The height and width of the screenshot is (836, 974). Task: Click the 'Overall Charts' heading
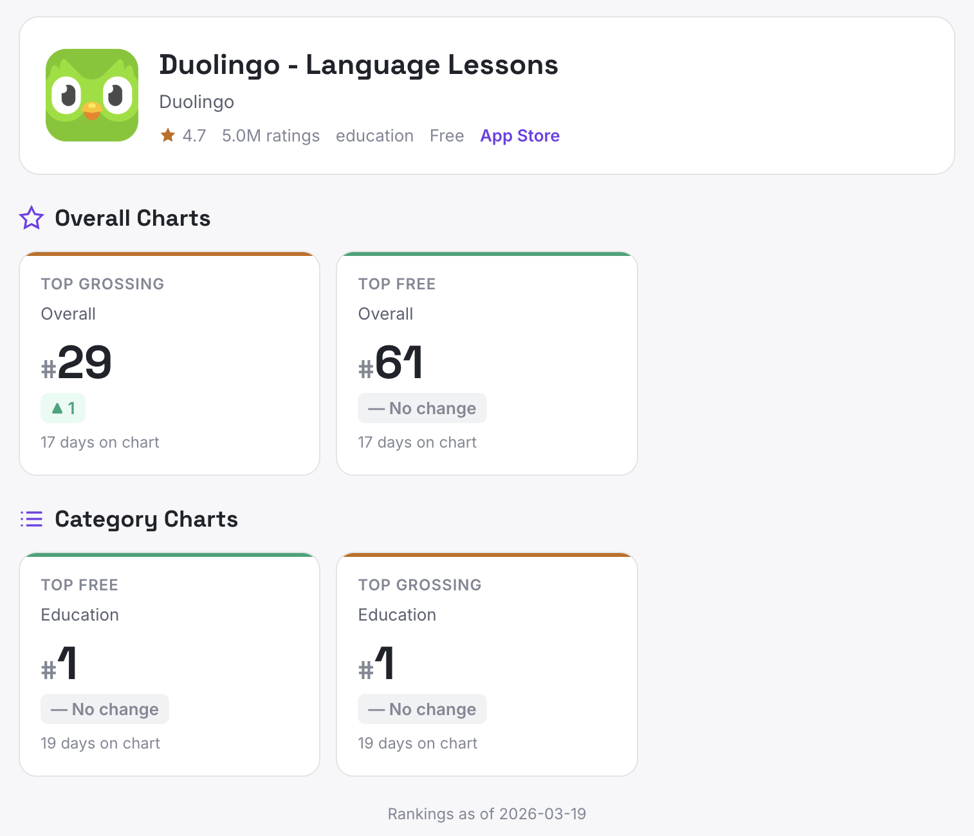[133, 218]
